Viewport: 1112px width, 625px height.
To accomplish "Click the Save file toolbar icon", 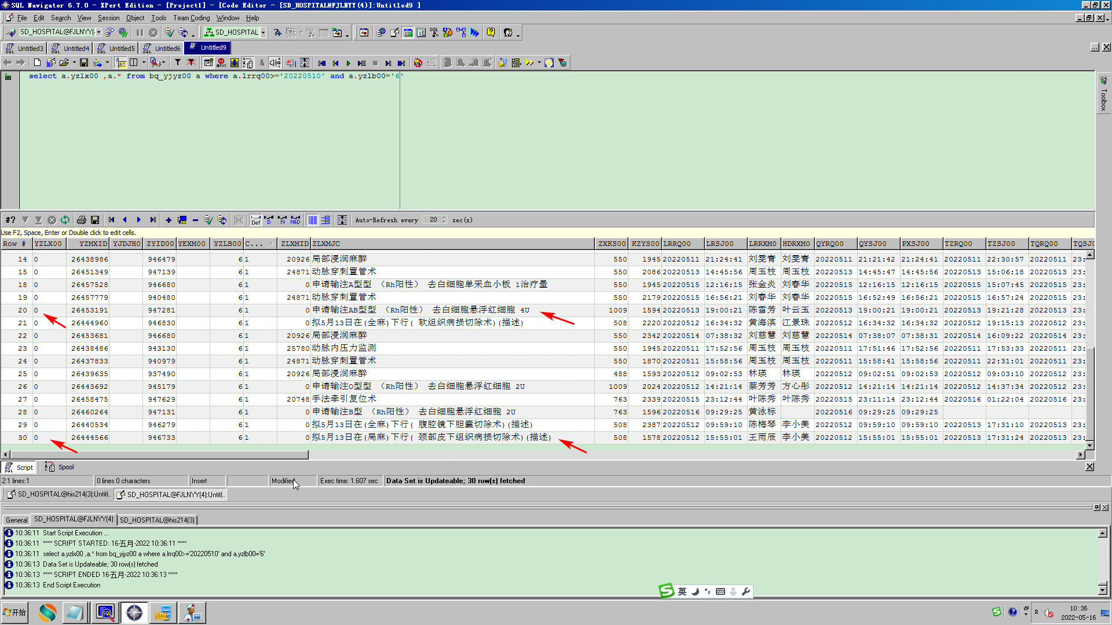I will (x=84, y=62).
